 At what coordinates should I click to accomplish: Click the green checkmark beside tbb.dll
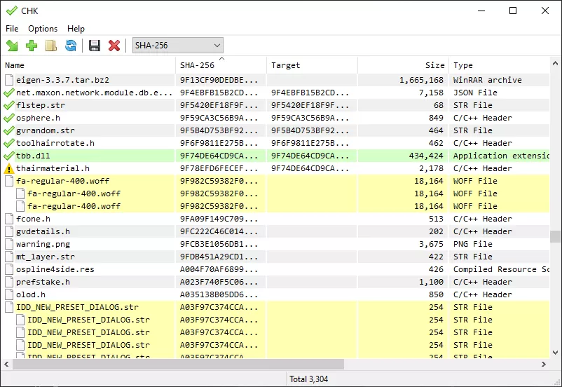click(9, 156)
